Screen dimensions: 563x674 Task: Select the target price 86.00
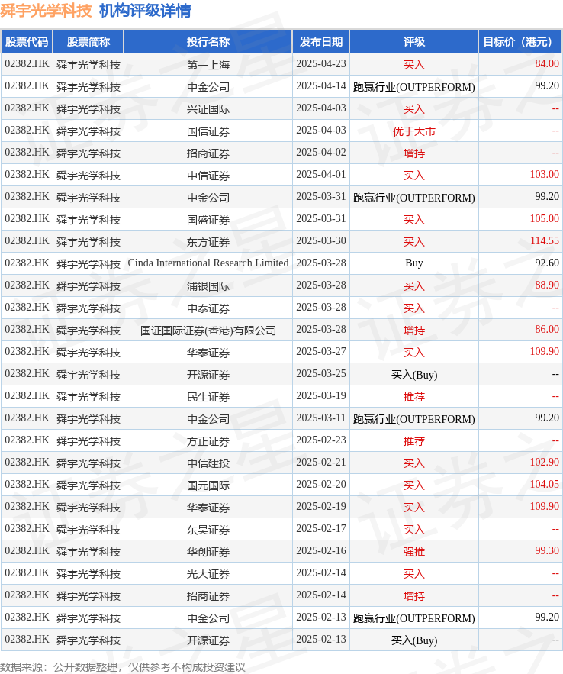(x=547, y=329)
